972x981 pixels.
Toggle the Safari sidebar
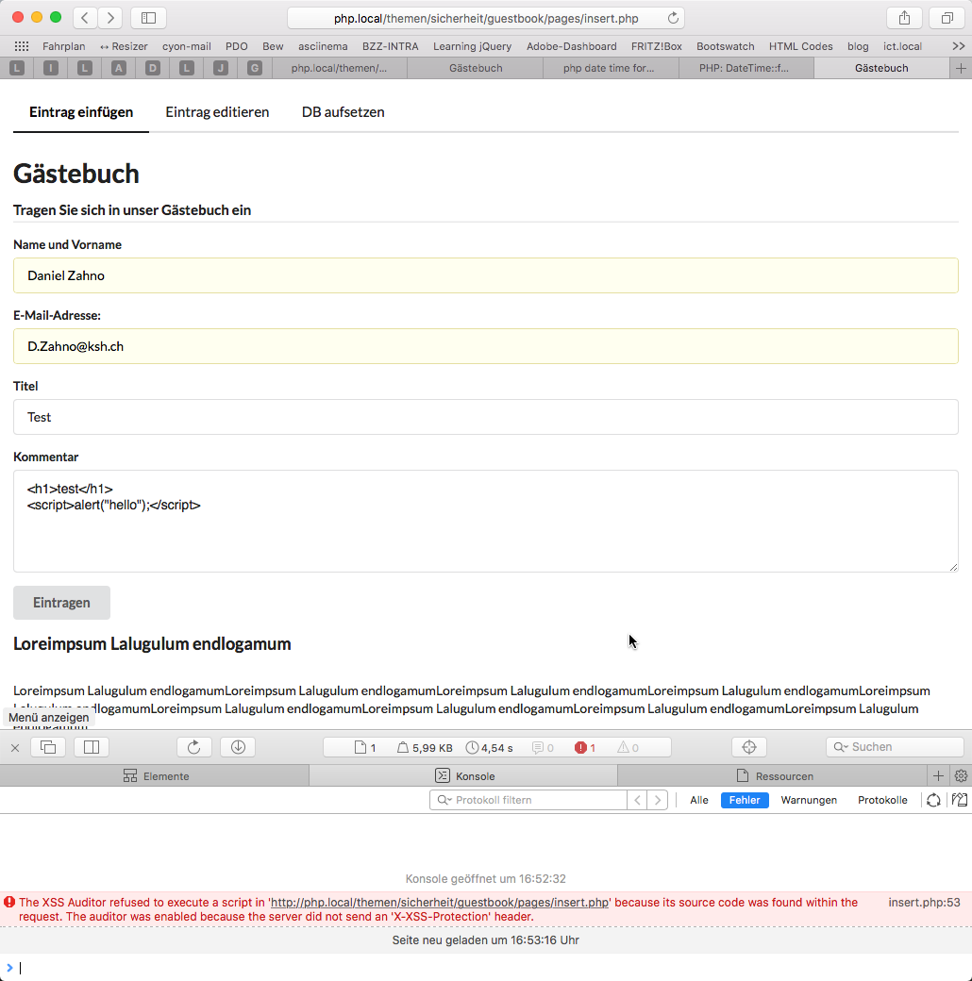(148, 18)
